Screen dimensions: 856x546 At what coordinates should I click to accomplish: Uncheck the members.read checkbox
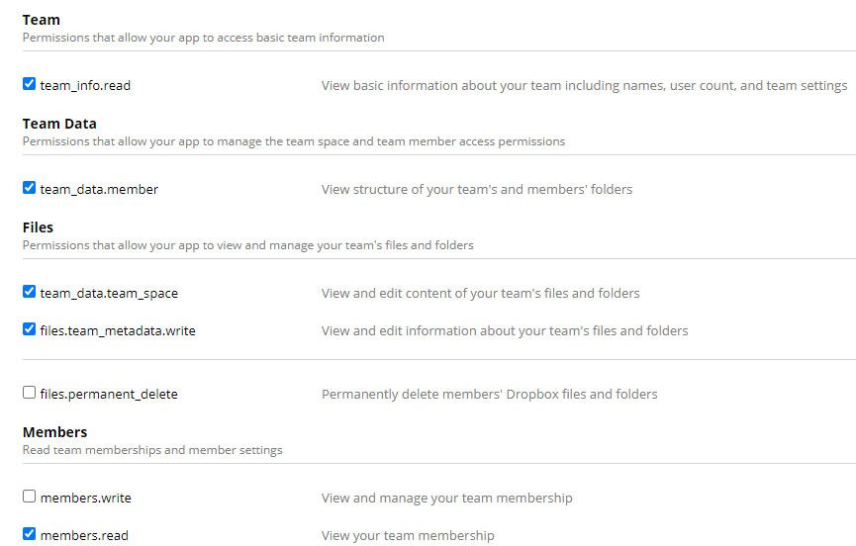click(x=29, y=534)
